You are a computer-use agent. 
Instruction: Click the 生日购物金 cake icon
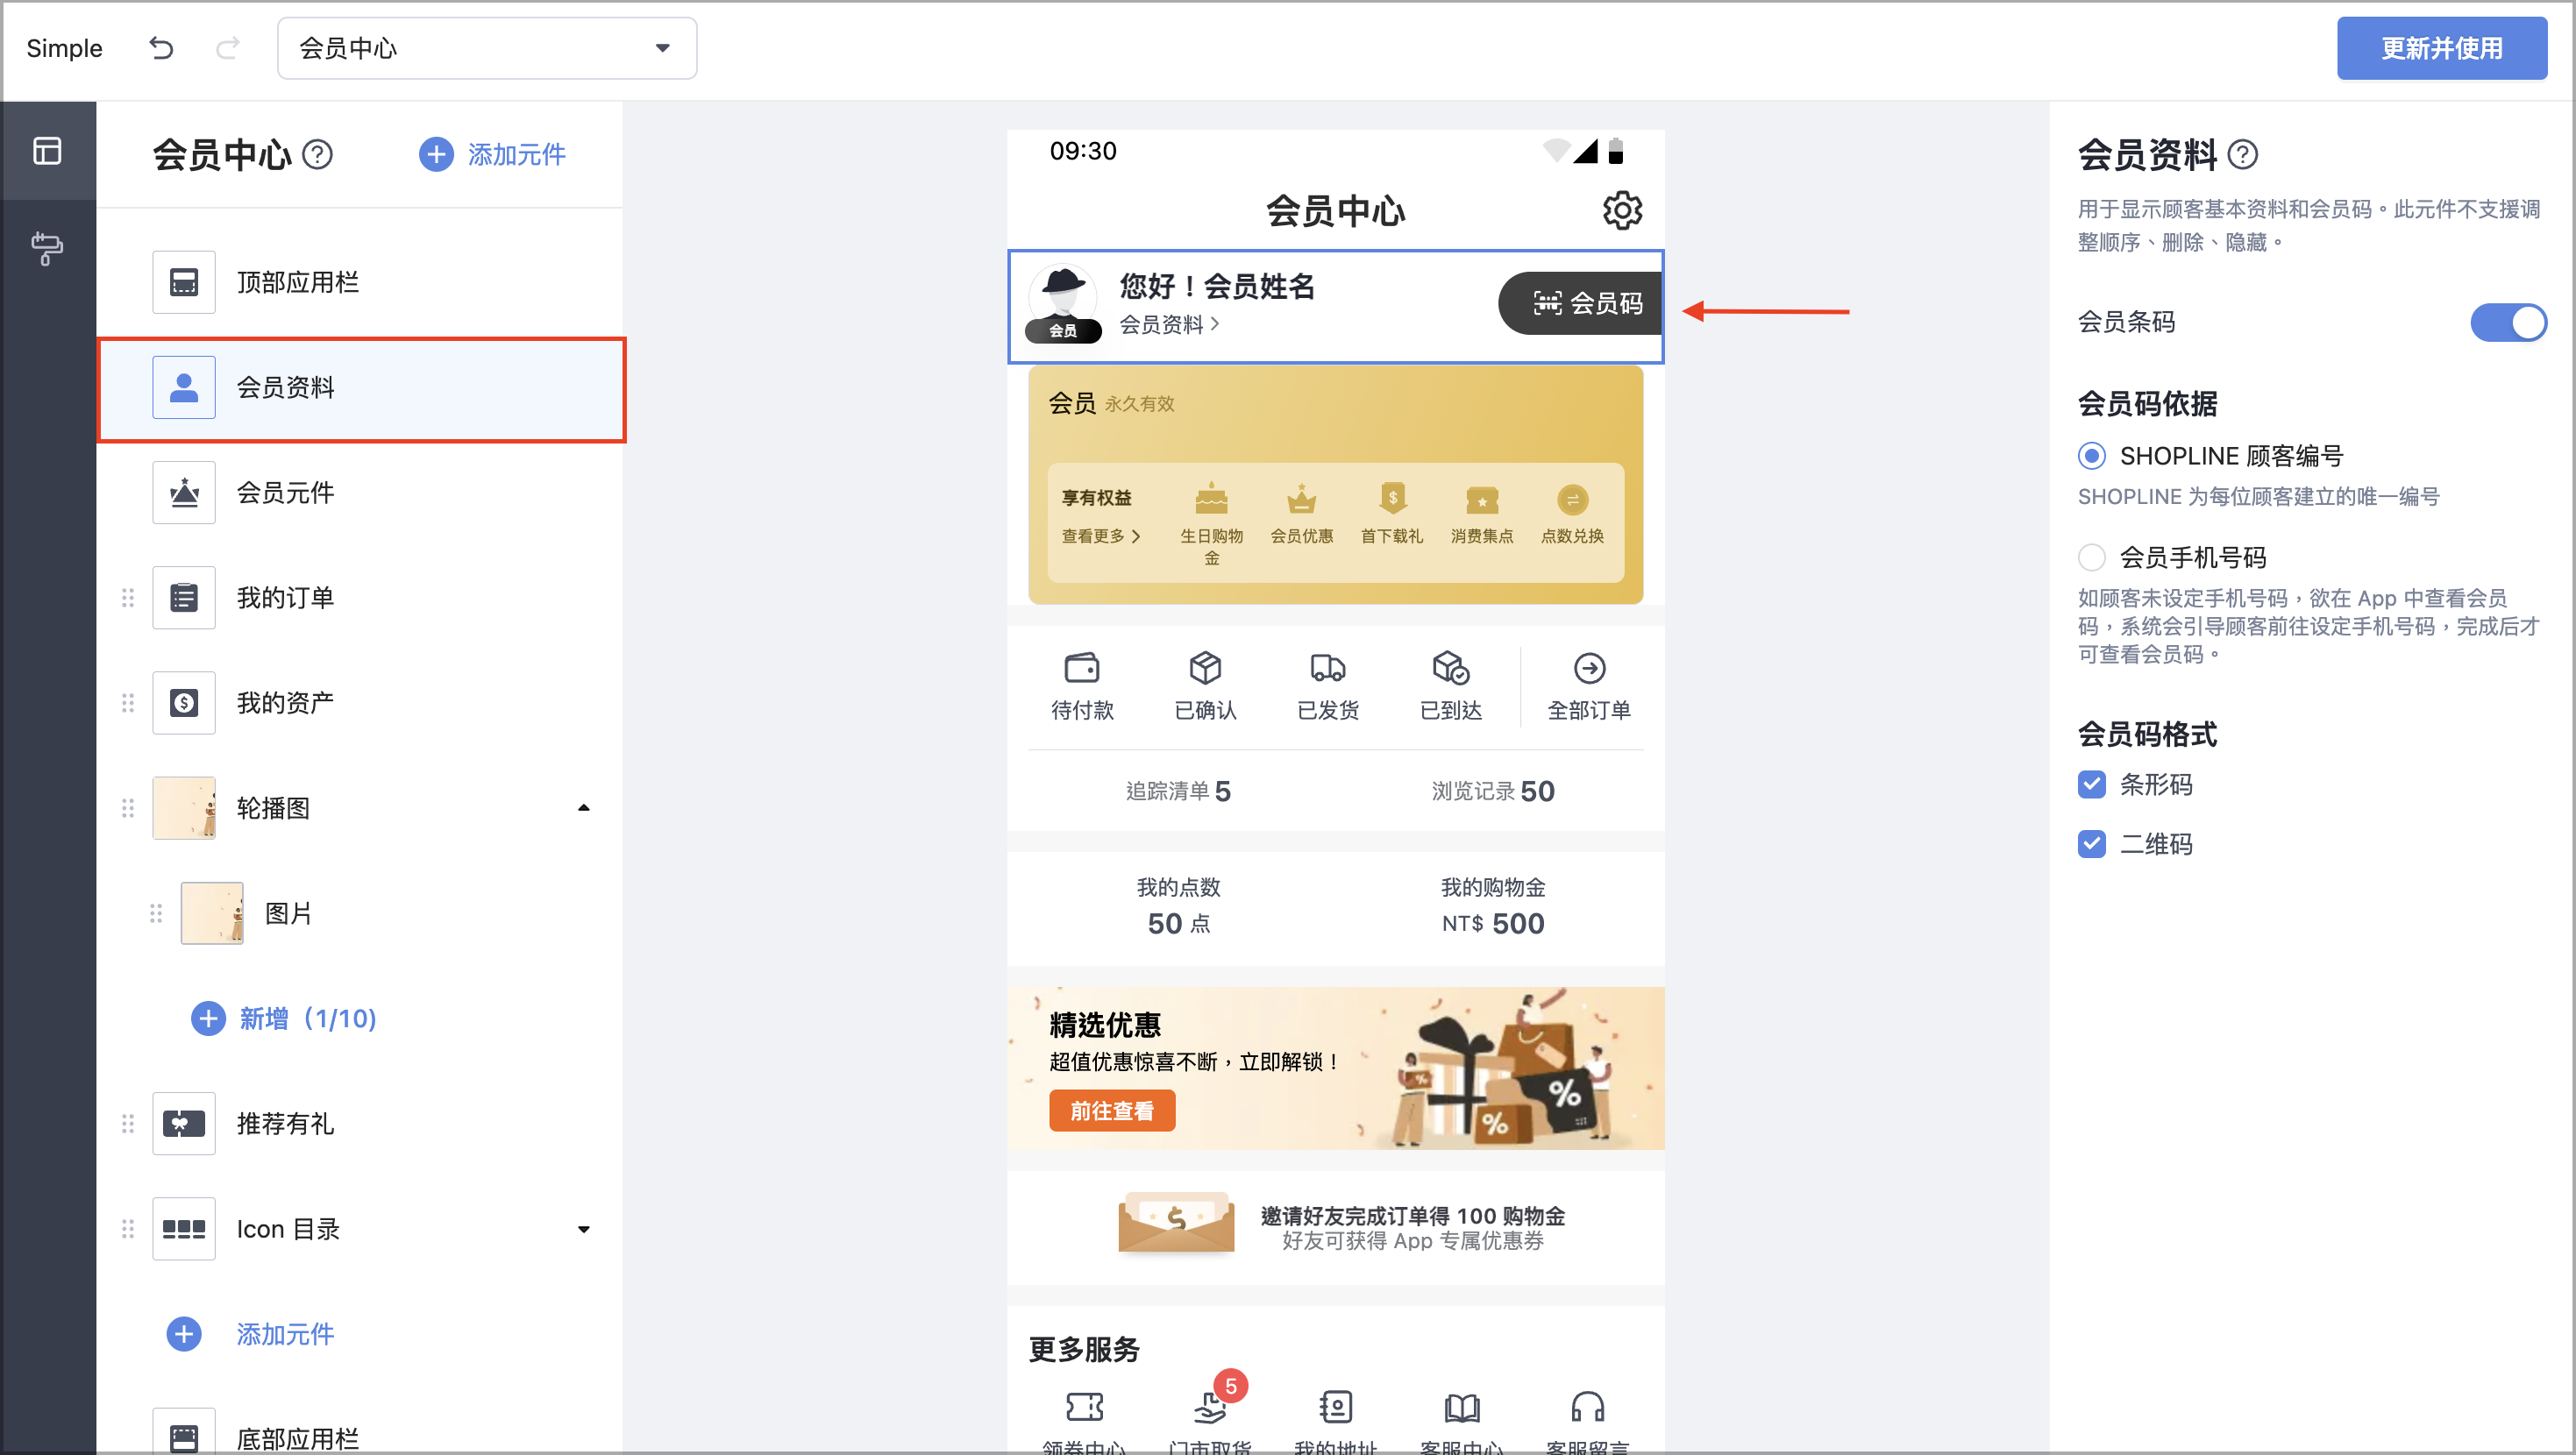[x=1211, y=498]
